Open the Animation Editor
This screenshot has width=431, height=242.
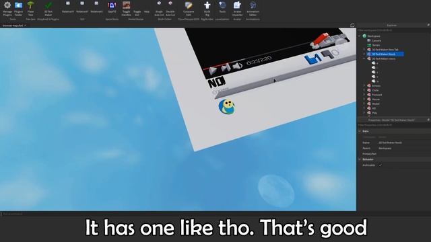click(x=253, y=9)
